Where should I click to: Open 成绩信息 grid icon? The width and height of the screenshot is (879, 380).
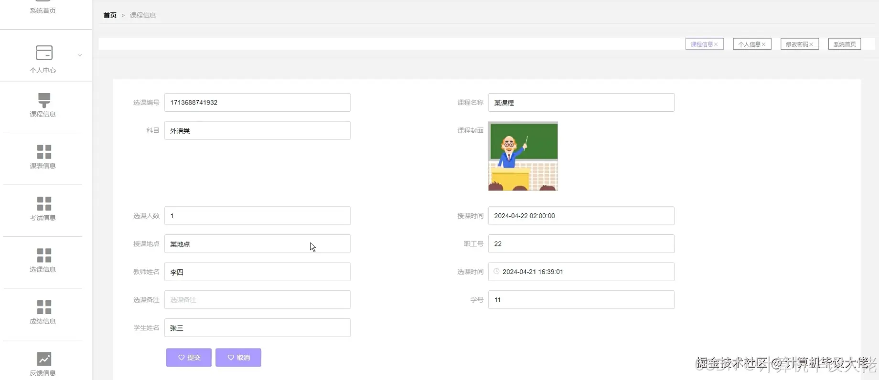point(44,307)
